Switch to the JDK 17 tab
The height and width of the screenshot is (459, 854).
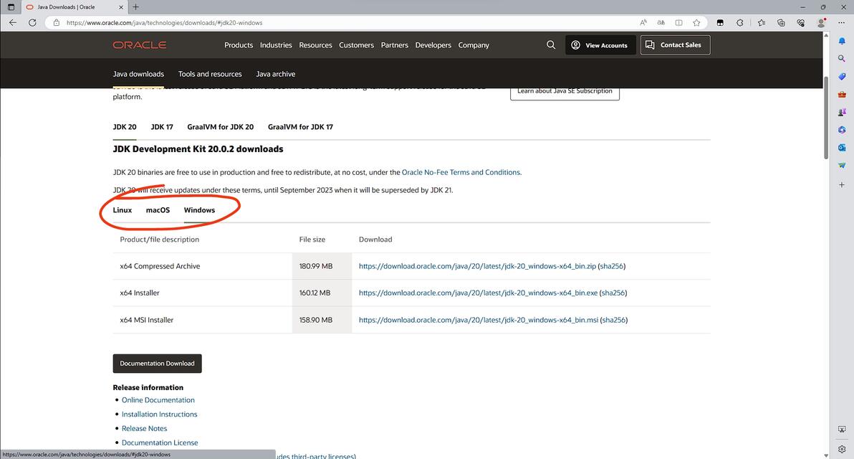coord(162,127)
